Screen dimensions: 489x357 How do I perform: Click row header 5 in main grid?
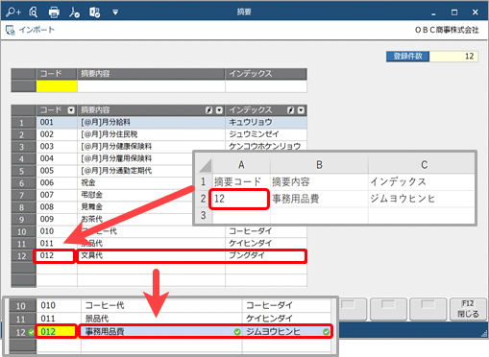click(23, 171)
